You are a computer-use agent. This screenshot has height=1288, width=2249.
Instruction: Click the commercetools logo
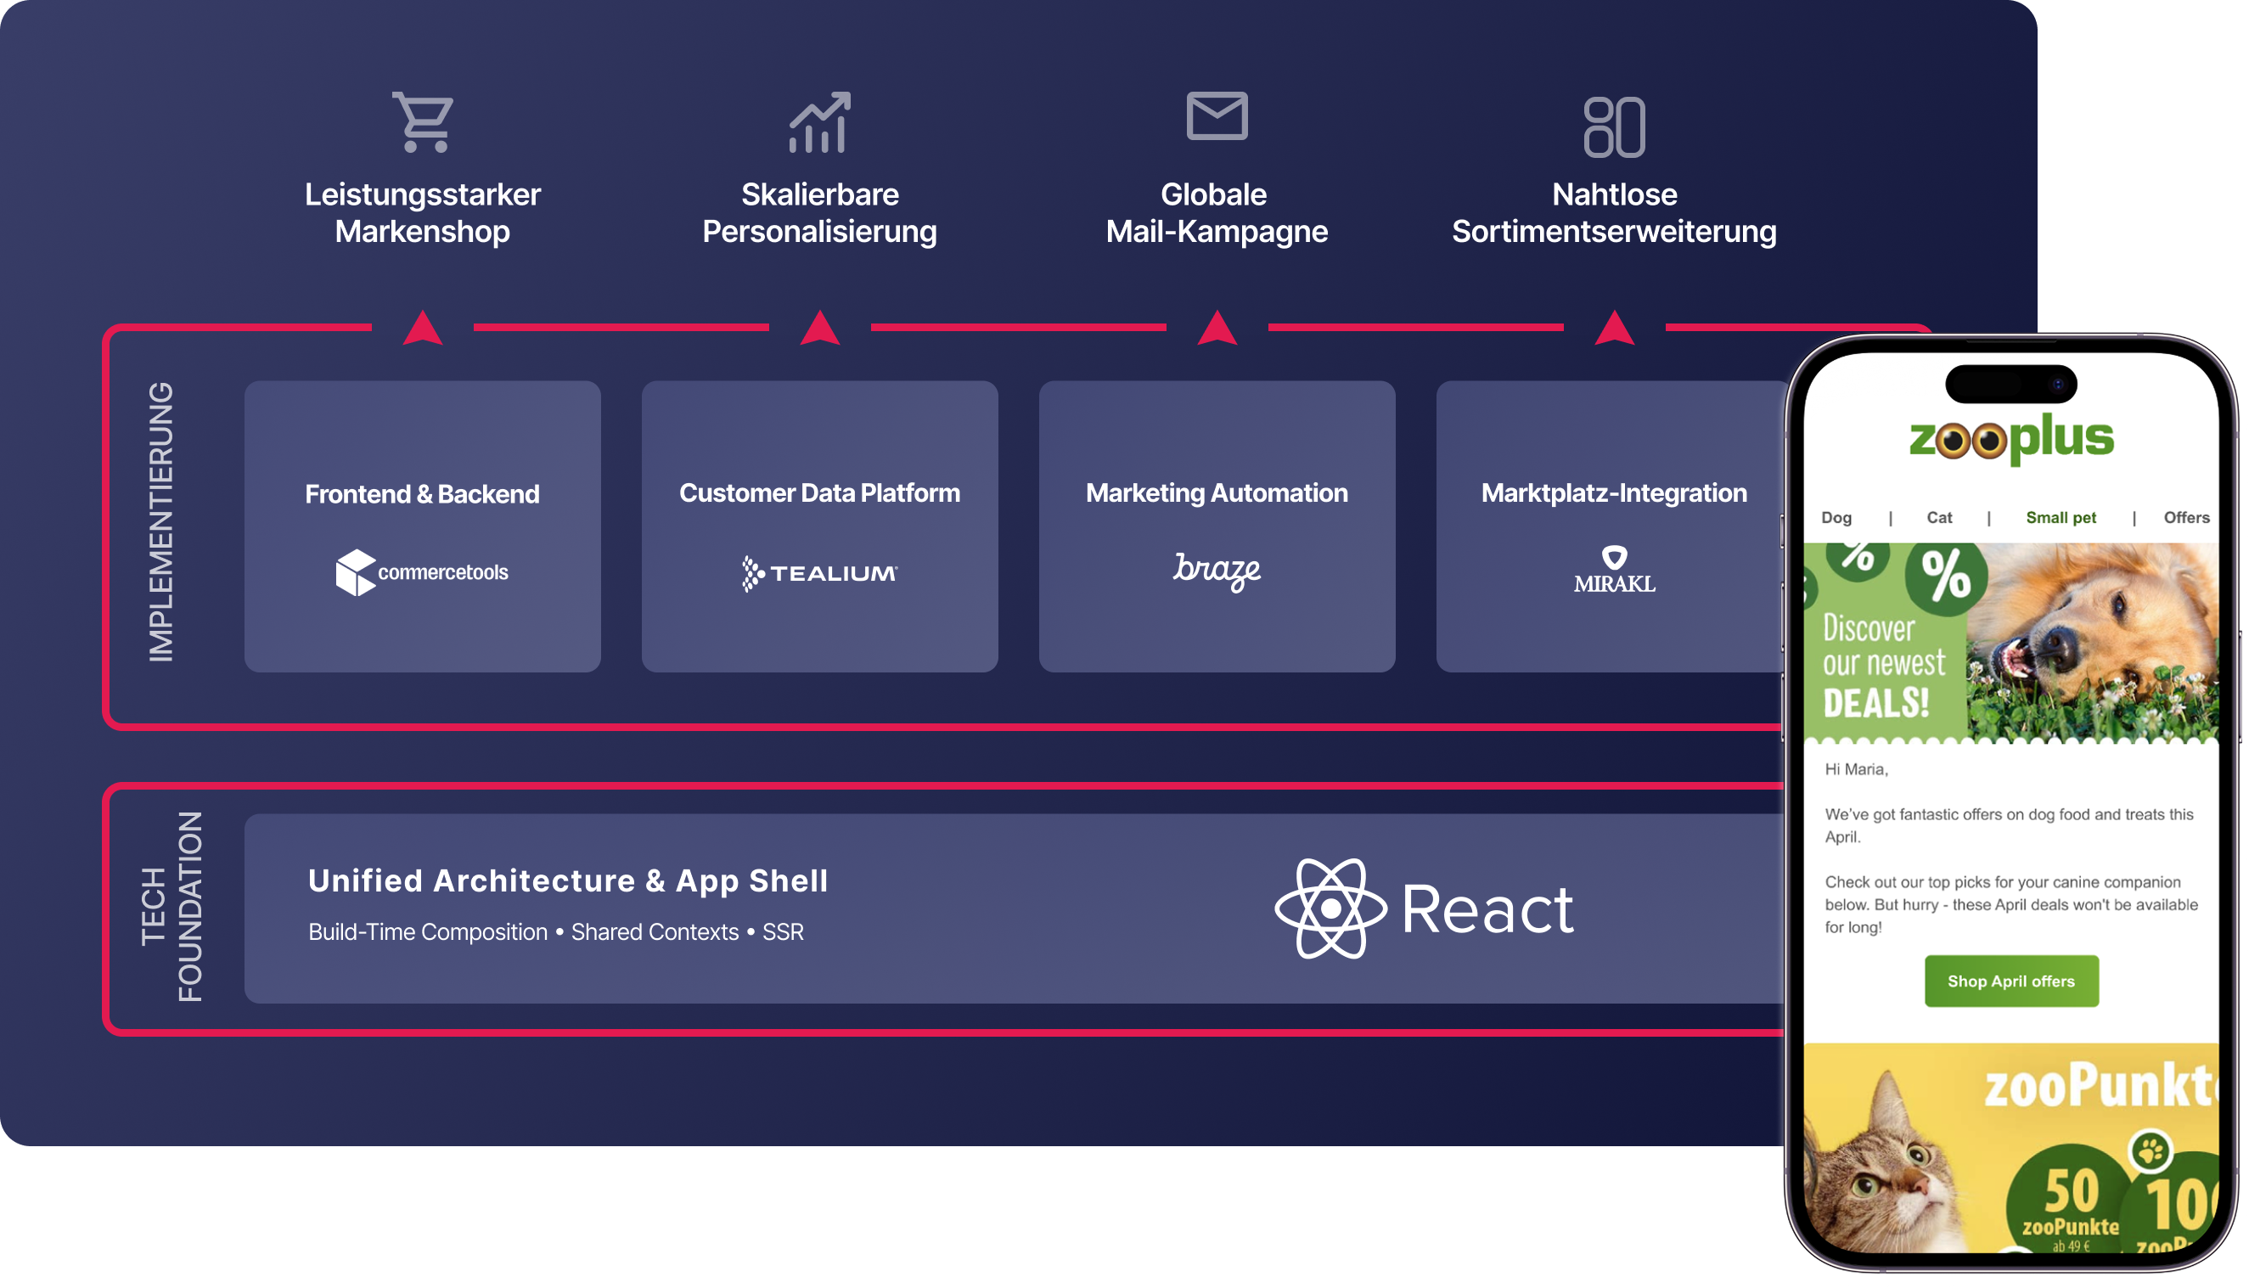423,572
